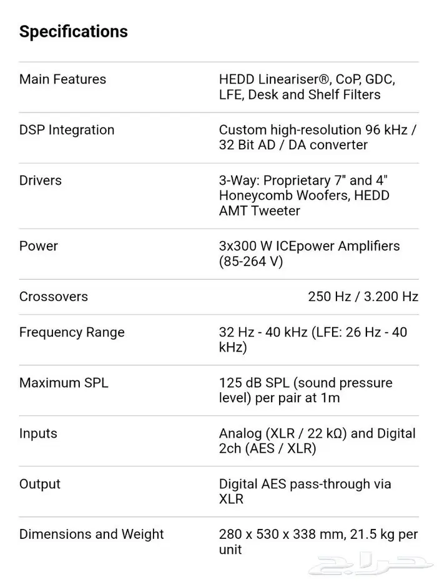Select the Drivers row label
Image resolution: width=437 pixels, height=582 pixels.
coord(41,180)
